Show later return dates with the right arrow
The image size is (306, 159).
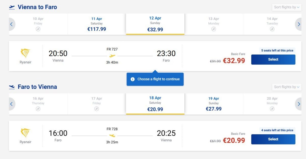299,104
